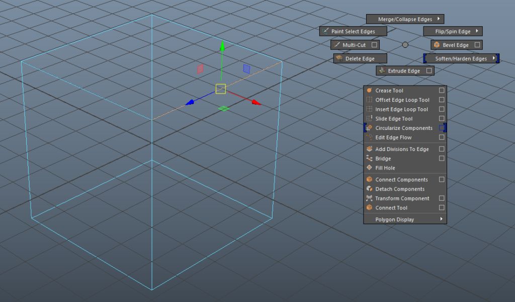Click the Bevel Edge cube icon
The width and height of the screenshot is (515, 302).
(437, 45)
